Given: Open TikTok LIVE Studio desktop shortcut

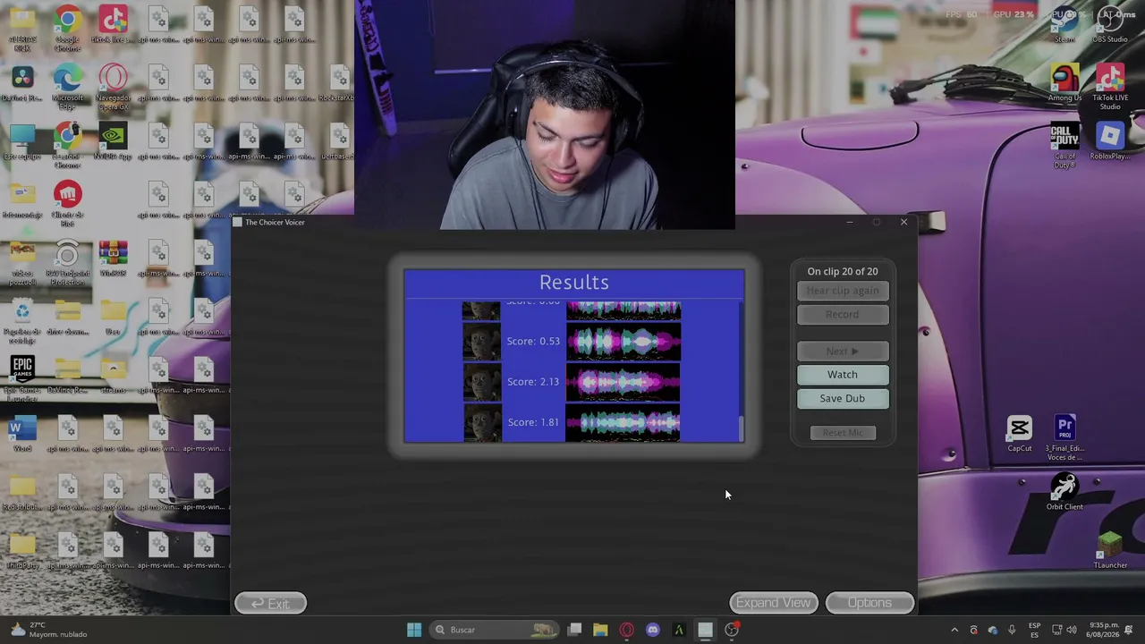Looking at the screenshot, I should coord(1110,87).
